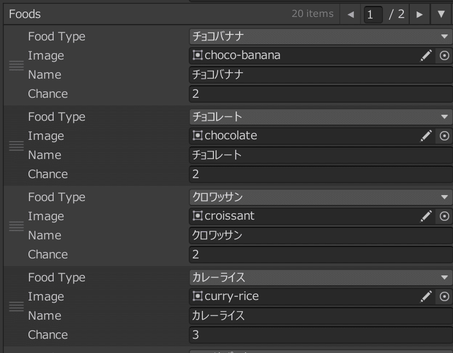The image size is (453, 353).
Task: Click the page number field in Foods header
Action: (373, 14)
